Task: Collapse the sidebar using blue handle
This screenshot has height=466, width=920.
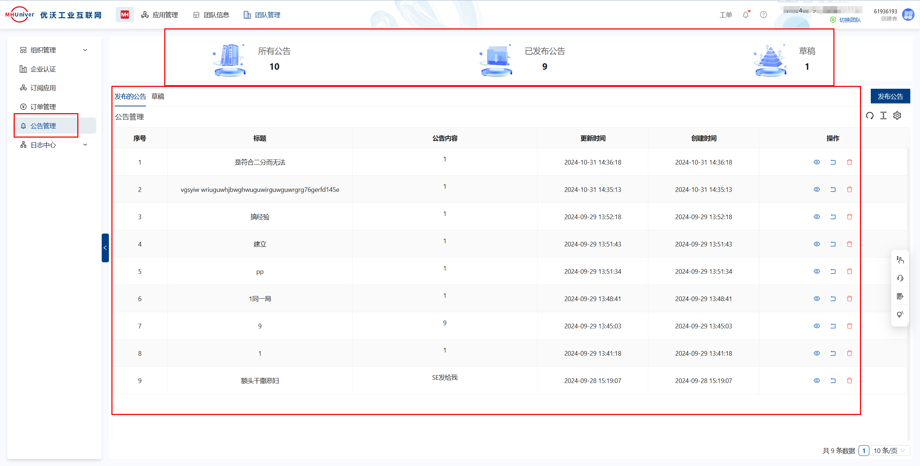Action: coord(105,248)
